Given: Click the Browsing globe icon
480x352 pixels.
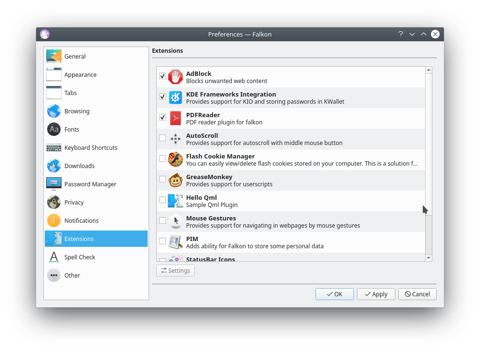Looking at the screenshot, I should point(54,111).
